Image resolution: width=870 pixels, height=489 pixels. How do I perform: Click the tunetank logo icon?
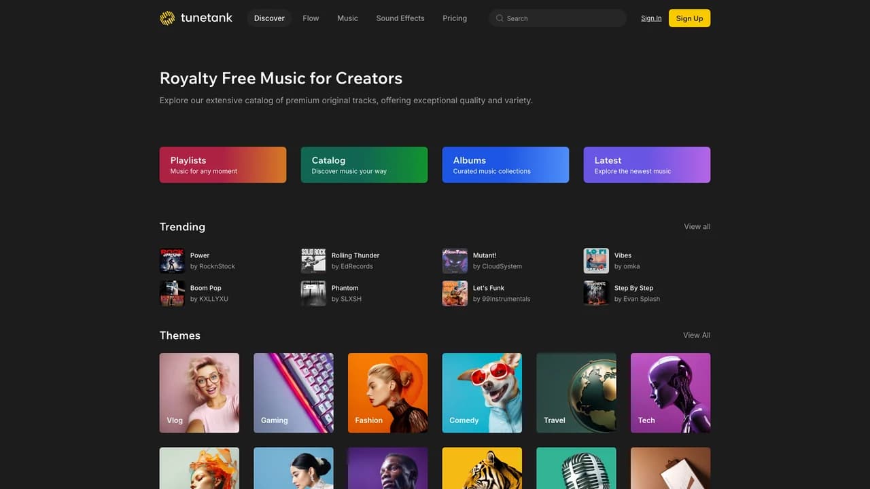point(167,18)
